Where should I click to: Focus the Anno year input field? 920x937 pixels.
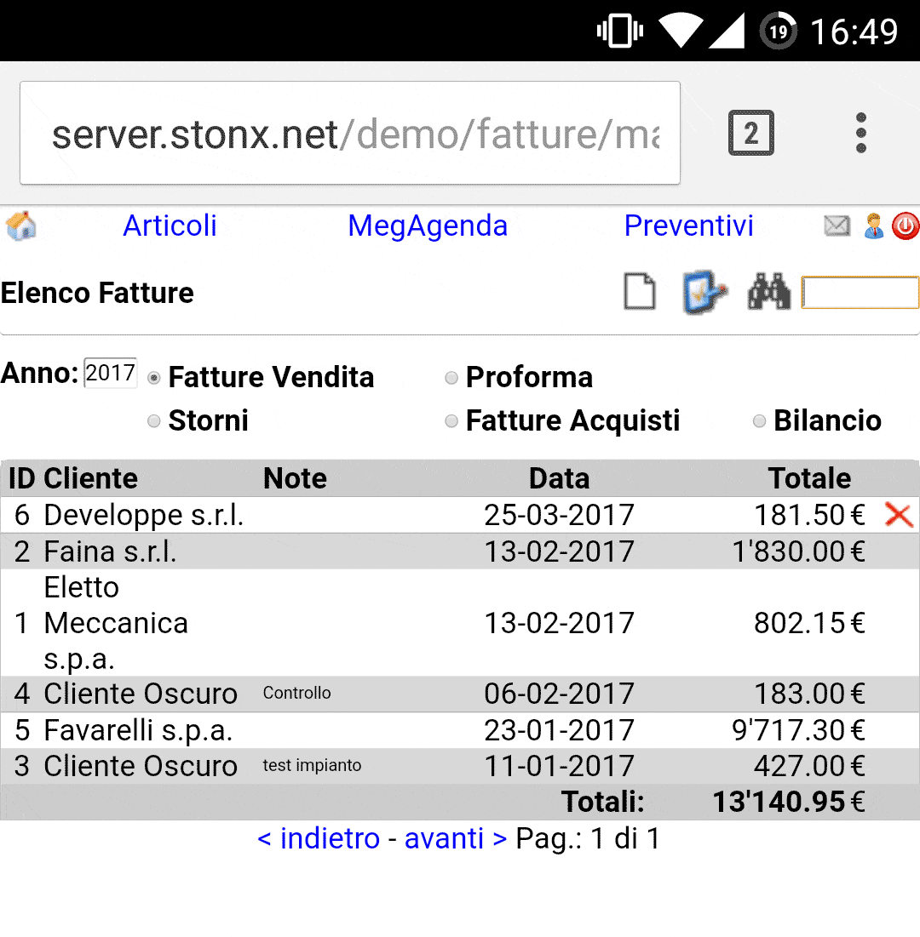pos(111,373)
